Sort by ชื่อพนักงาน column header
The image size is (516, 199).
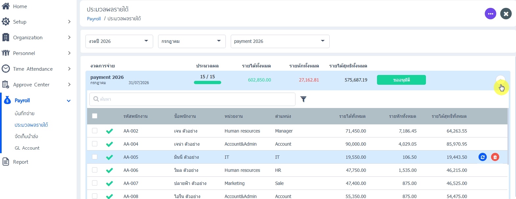185,116
